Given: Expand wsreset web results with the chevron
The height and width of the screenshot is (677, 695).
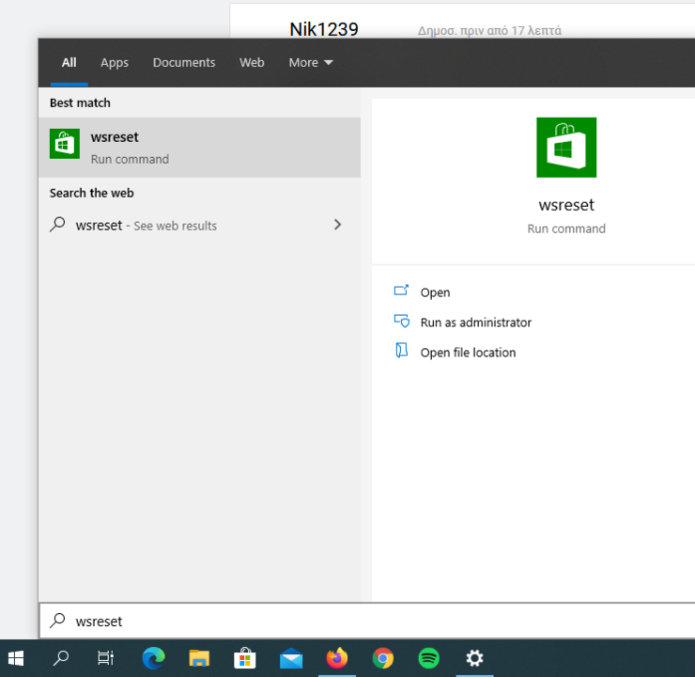Looking at the screenshot, I should click(337, 225).
